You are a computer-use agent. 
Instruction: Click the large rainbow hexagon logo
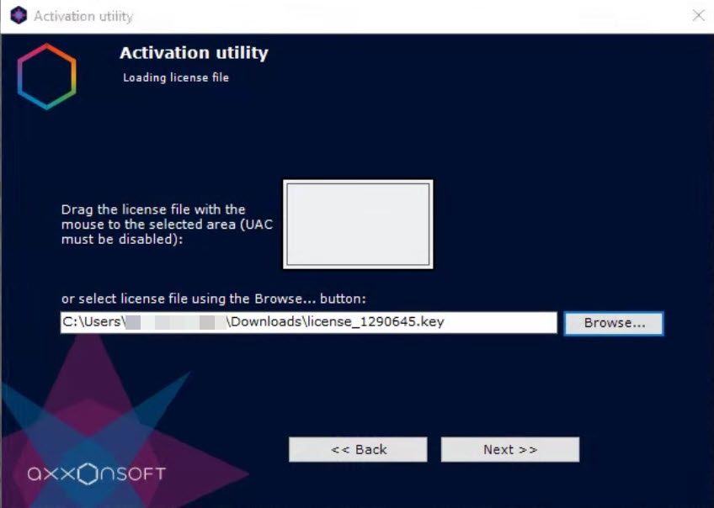click(x=47, y=77)
